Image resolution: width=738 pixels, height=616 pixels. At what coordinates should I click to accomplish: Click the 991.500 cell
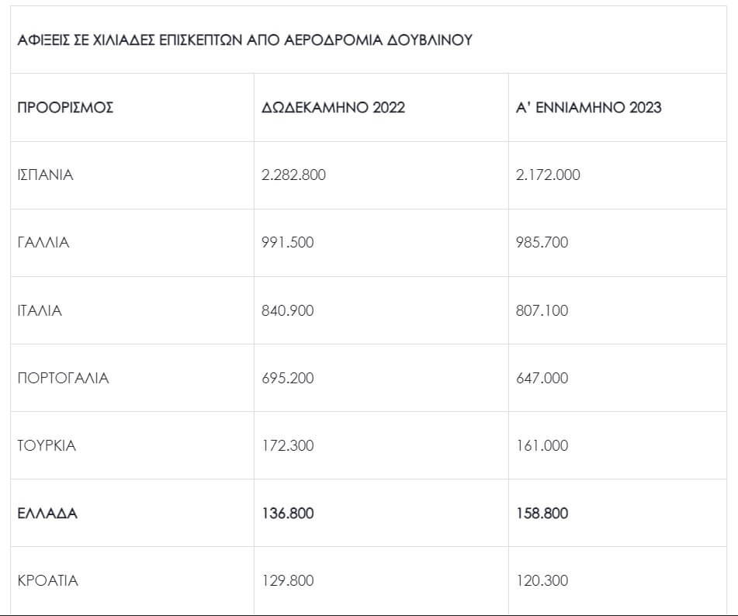(288, 243)
